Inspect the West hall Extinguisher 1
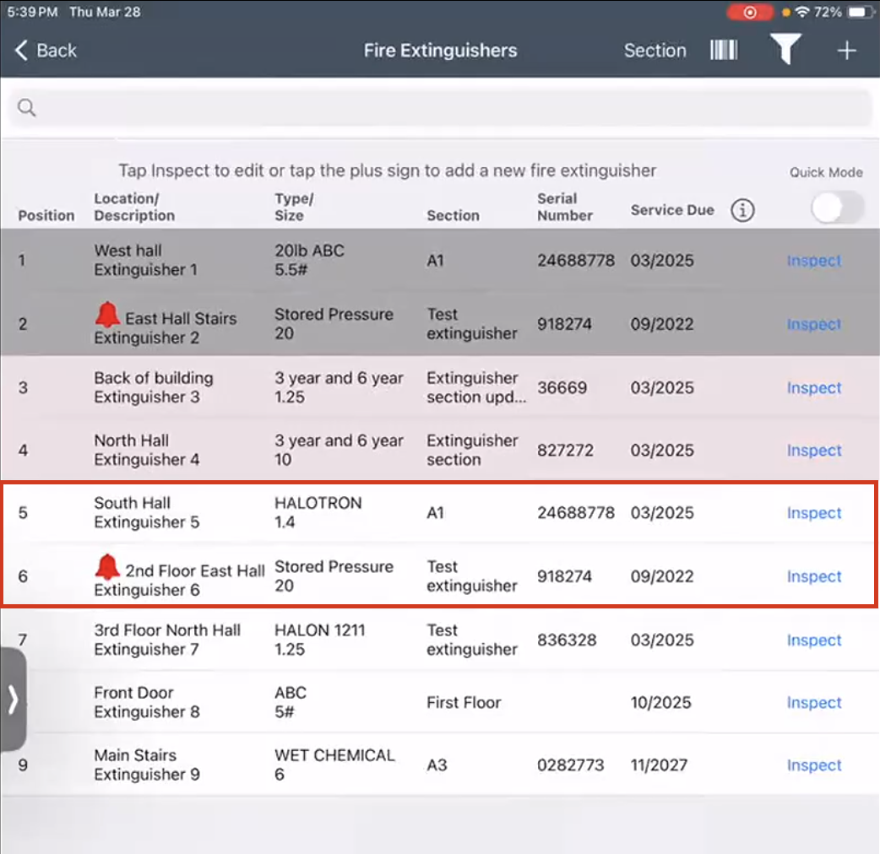Image resolution: width=880 pixels, height=854 pixels. coord(812,260)
